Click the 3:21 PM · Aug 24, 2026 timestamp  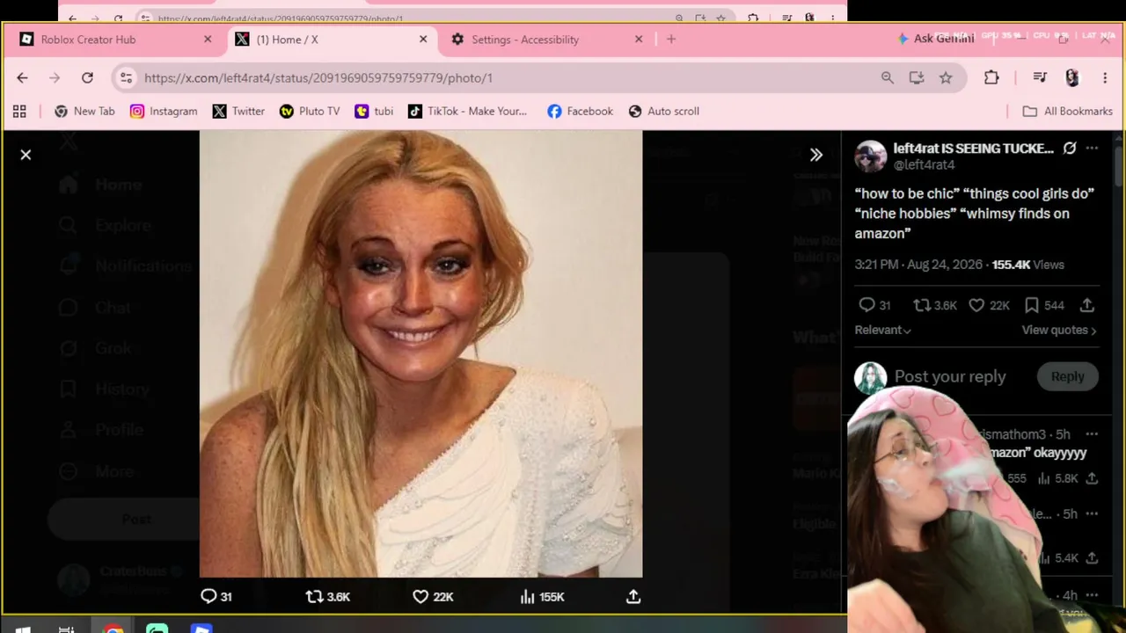[x=918, y=265]
